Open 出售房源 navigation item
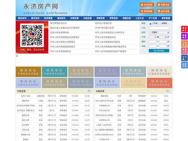Image resolution: width=188 pixels, height=141 pixels. (74, 18)
